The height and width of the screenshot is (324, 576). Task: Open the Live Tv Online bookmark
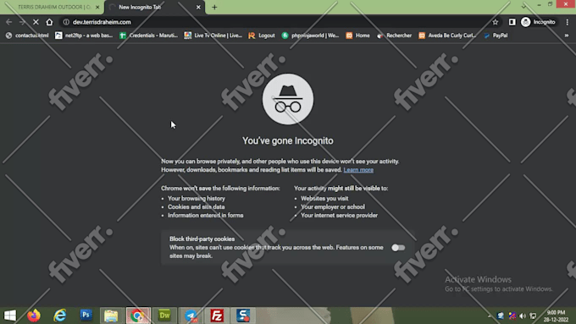213,36
